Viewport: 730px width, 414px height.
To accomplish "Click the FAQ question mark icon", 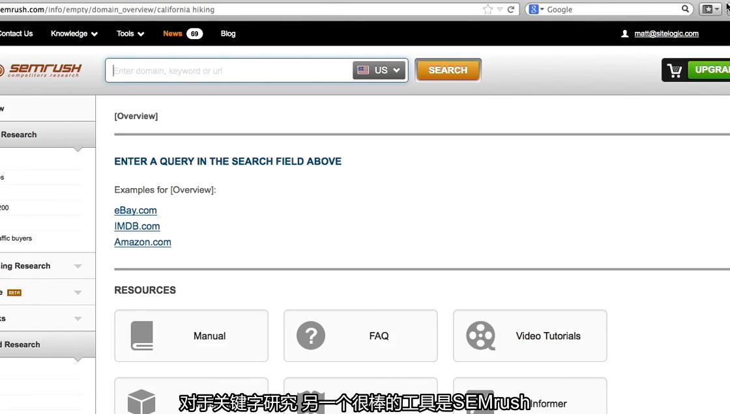I will [x=310, y=335].
